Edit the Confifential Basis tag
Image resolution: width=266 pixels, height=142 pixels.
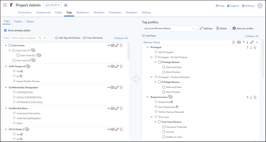pos(117,108)
